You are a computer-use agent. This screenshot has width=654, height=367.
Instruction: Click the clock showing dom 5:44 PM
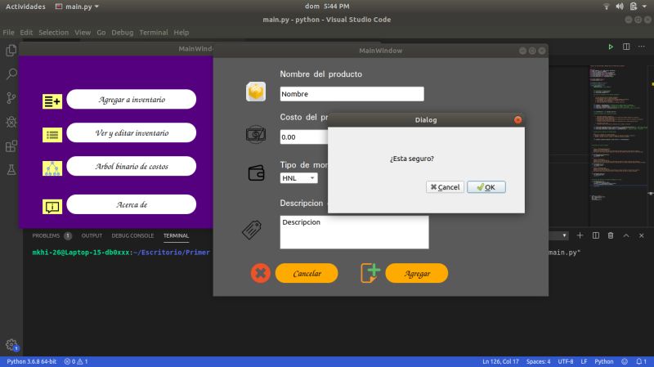[327, 7]
